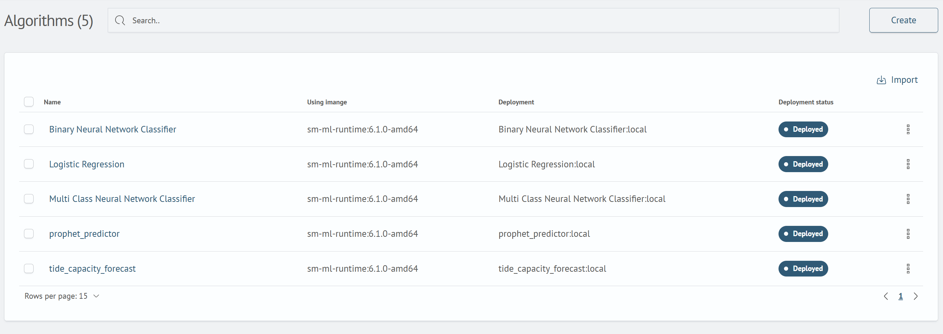Click the search magnifier icon
Screen dimensions: 943x334
tap(120, 21)
